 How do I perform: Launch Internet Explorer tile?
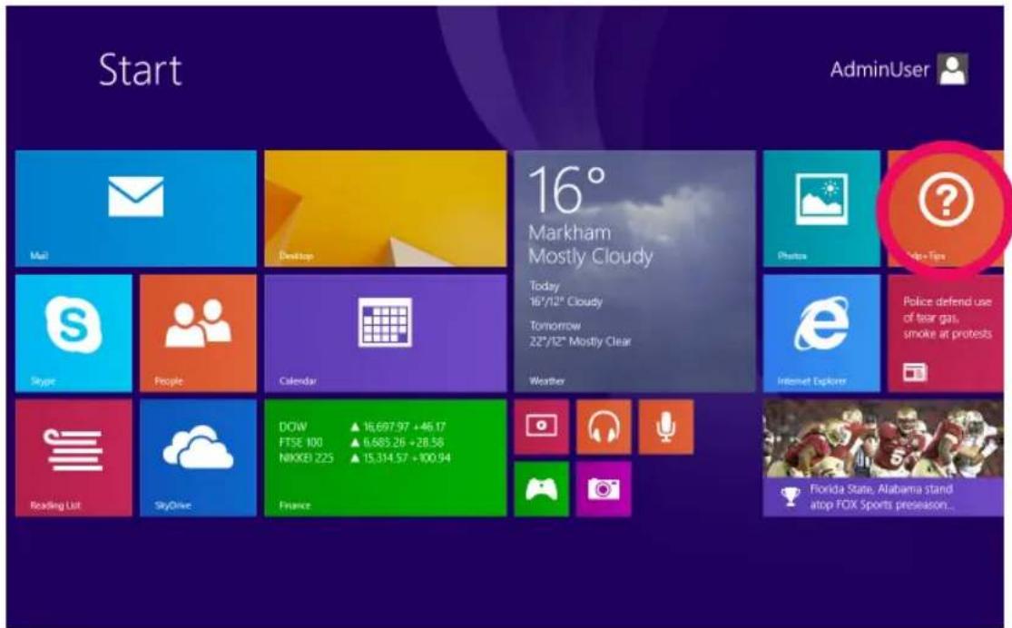[x=821, y=333]
